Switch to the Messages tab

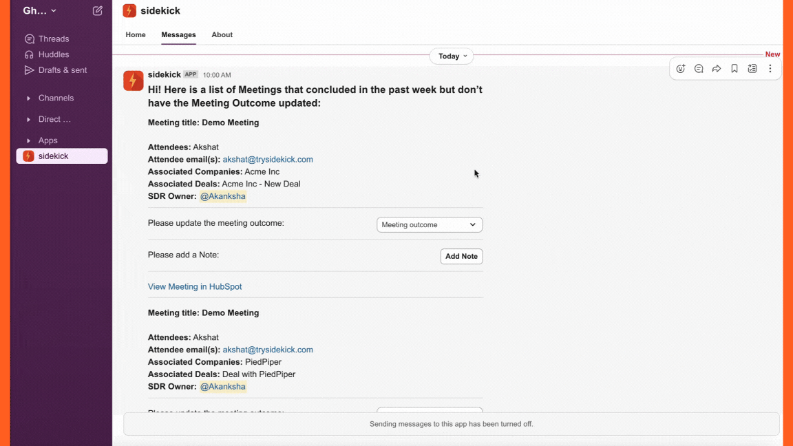(x=178, y=35)
